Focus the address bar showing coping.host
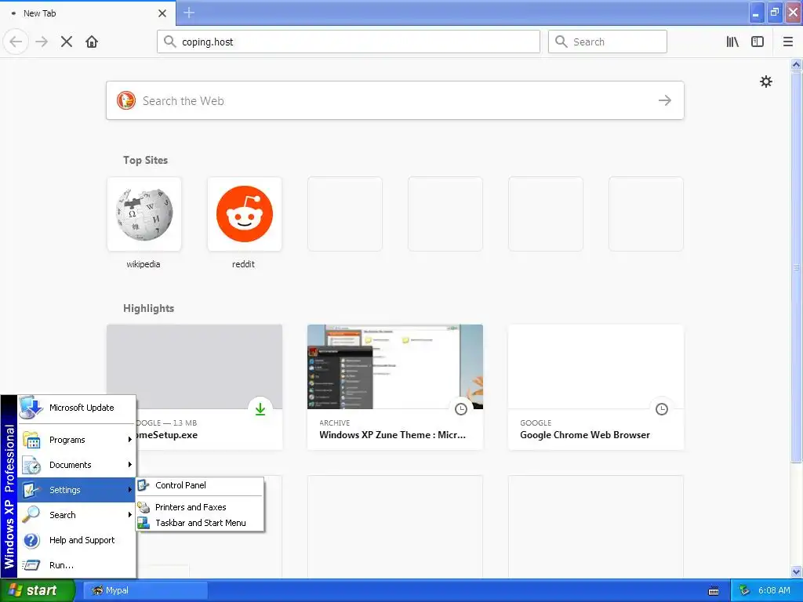The image size is (803, 602). [348, 42]
